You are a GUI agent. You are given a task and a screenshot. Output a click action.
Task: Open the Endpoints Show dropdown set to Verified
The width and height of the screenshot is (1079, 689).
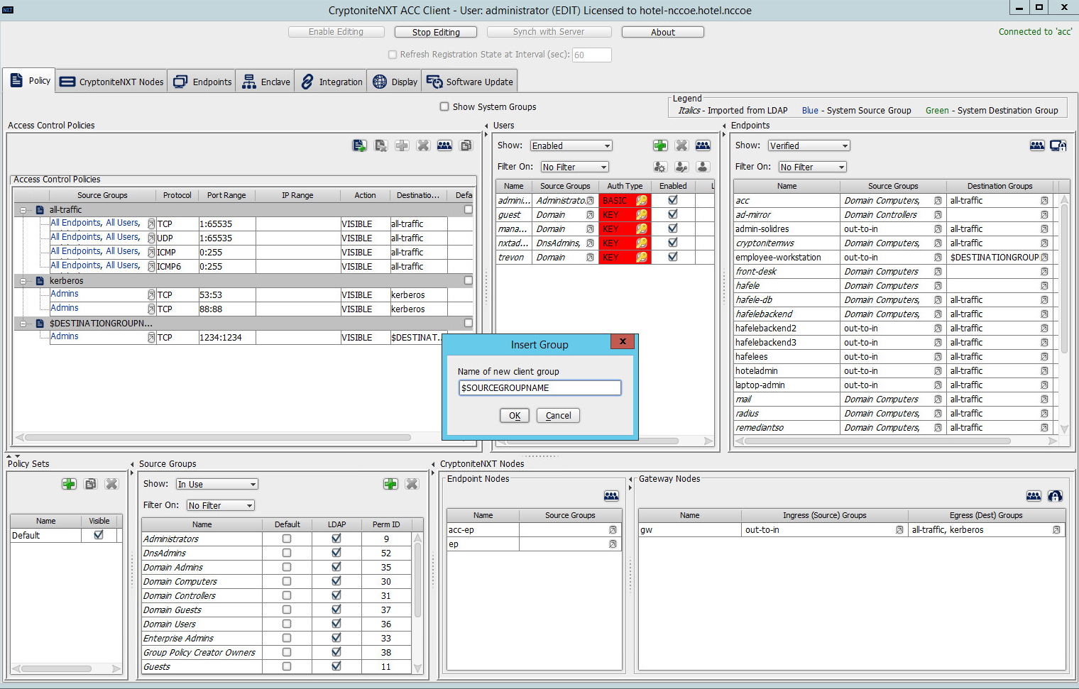click(x=809, y=145)
